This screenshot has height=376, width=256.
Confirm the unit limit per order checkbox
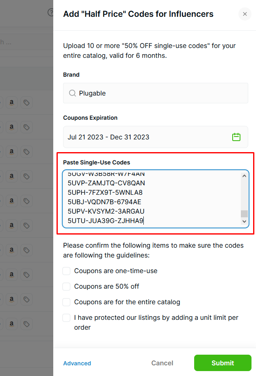pos(66,317)
